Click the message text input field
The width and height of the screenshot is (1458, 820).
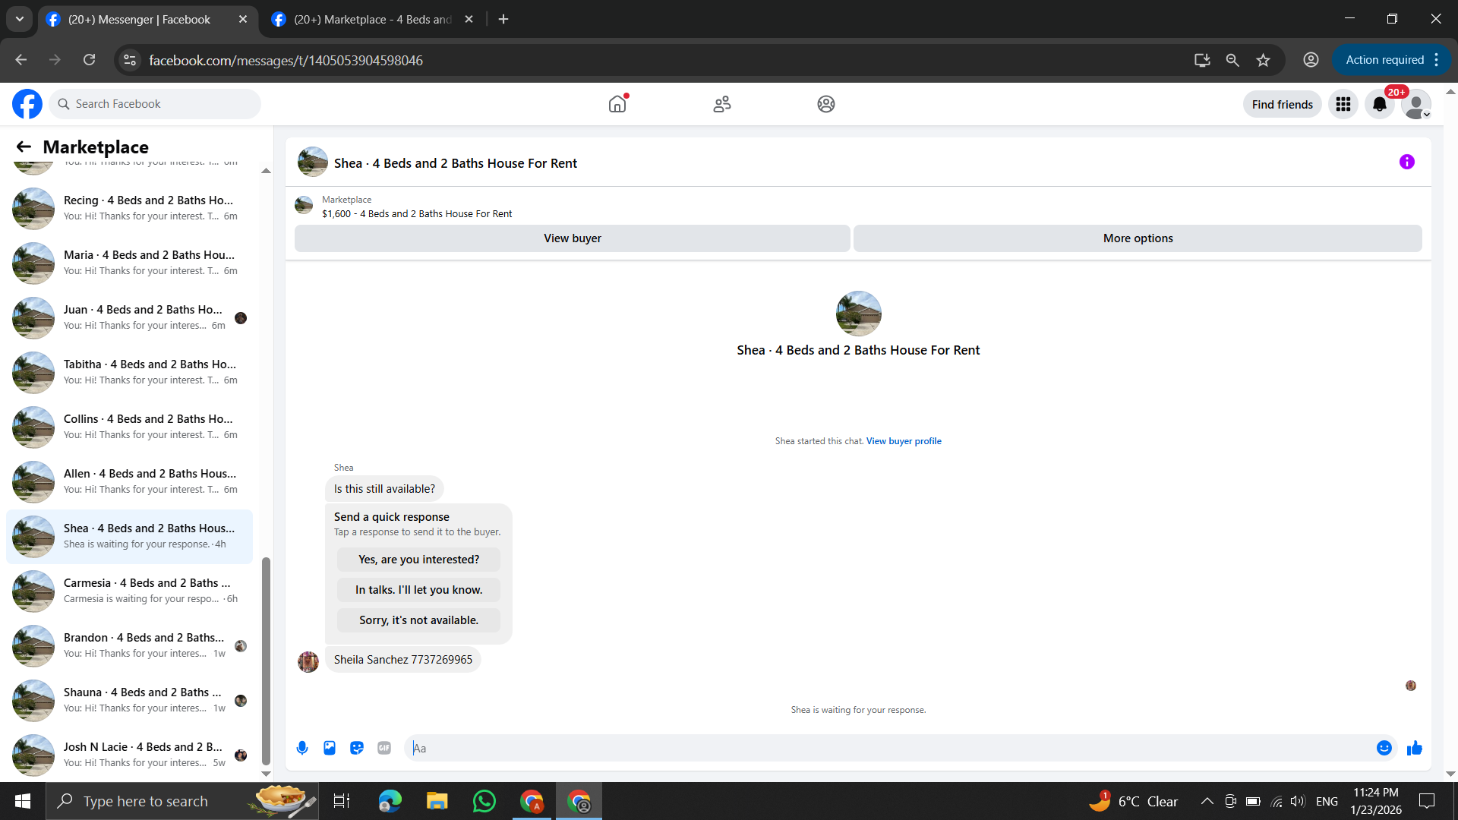coord(888,748)
